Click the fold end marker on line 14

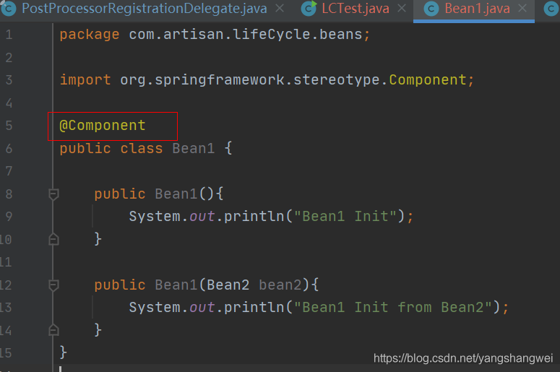53,329
